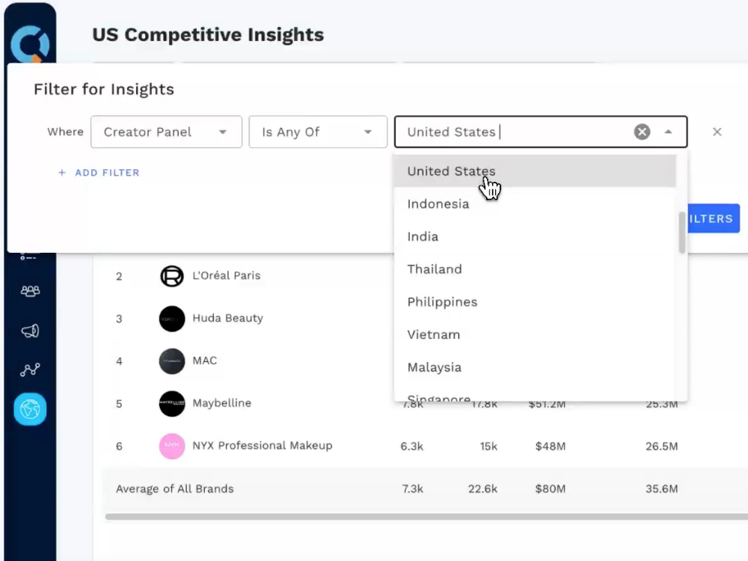Open the line graph analytics icon

[x=30, y=370]
